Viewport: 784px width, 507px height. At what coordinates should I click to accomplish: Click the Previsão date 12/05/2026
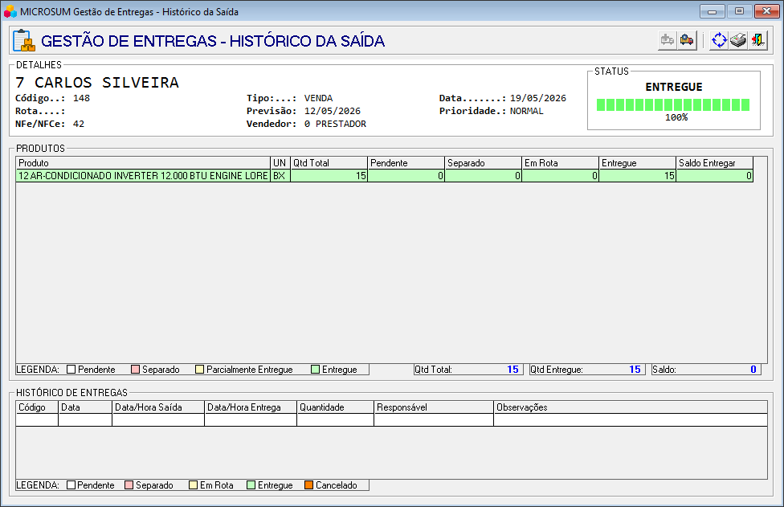tap(333, 111)
